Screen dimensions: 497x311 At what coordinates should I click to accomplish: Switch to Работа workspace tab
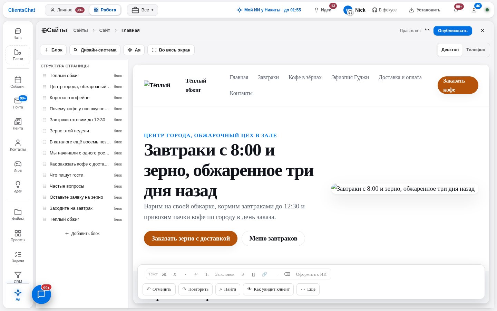[105, 10]
